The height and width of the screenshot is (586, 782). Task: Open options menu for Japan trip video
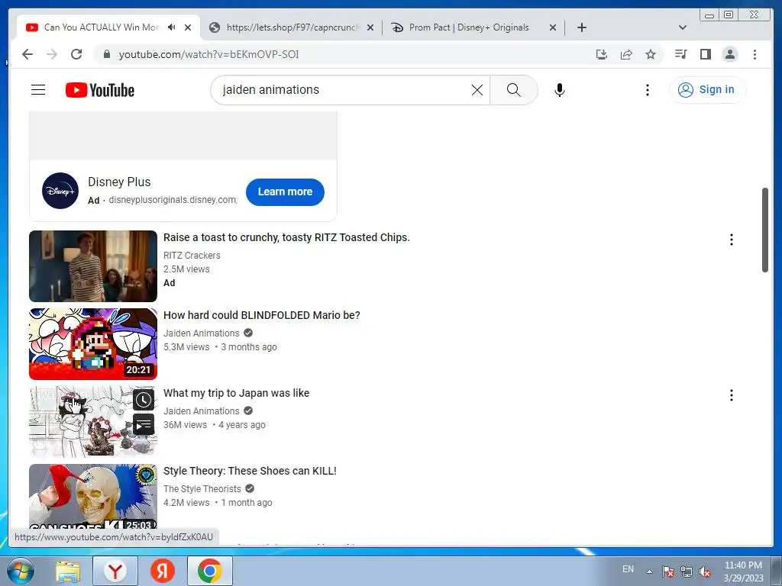click(x=731, y=395)
